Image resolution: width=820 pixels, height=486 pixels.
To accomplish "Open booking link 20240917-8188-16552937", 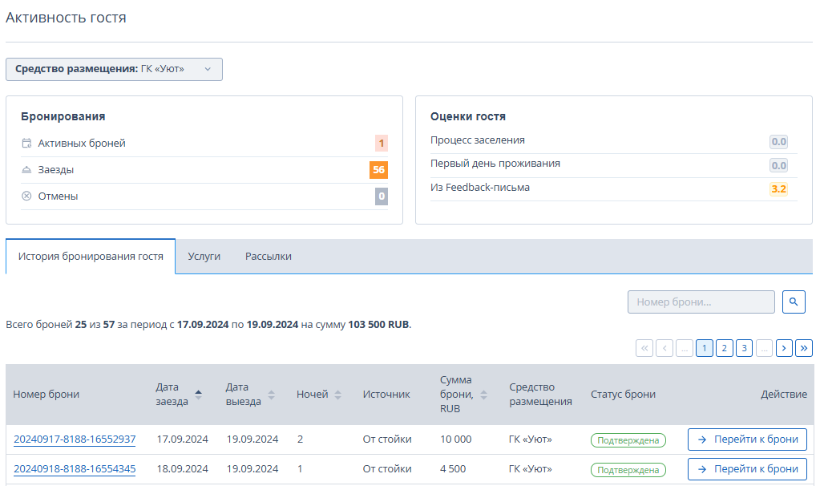I will 75,439.
